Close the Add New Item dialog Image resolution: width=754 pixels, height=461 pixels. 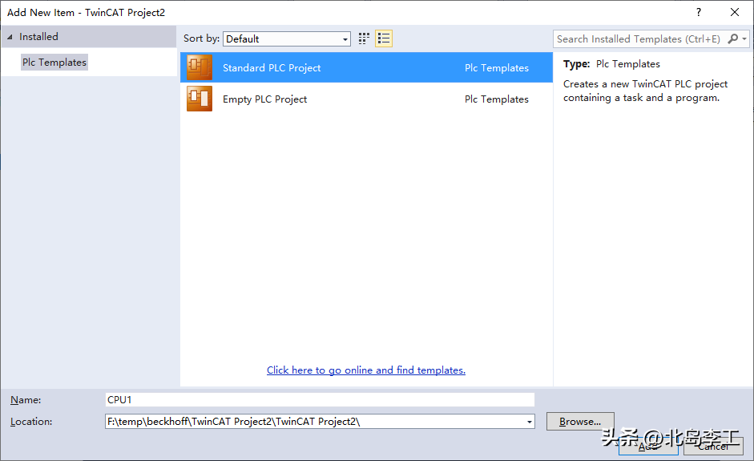735,13
